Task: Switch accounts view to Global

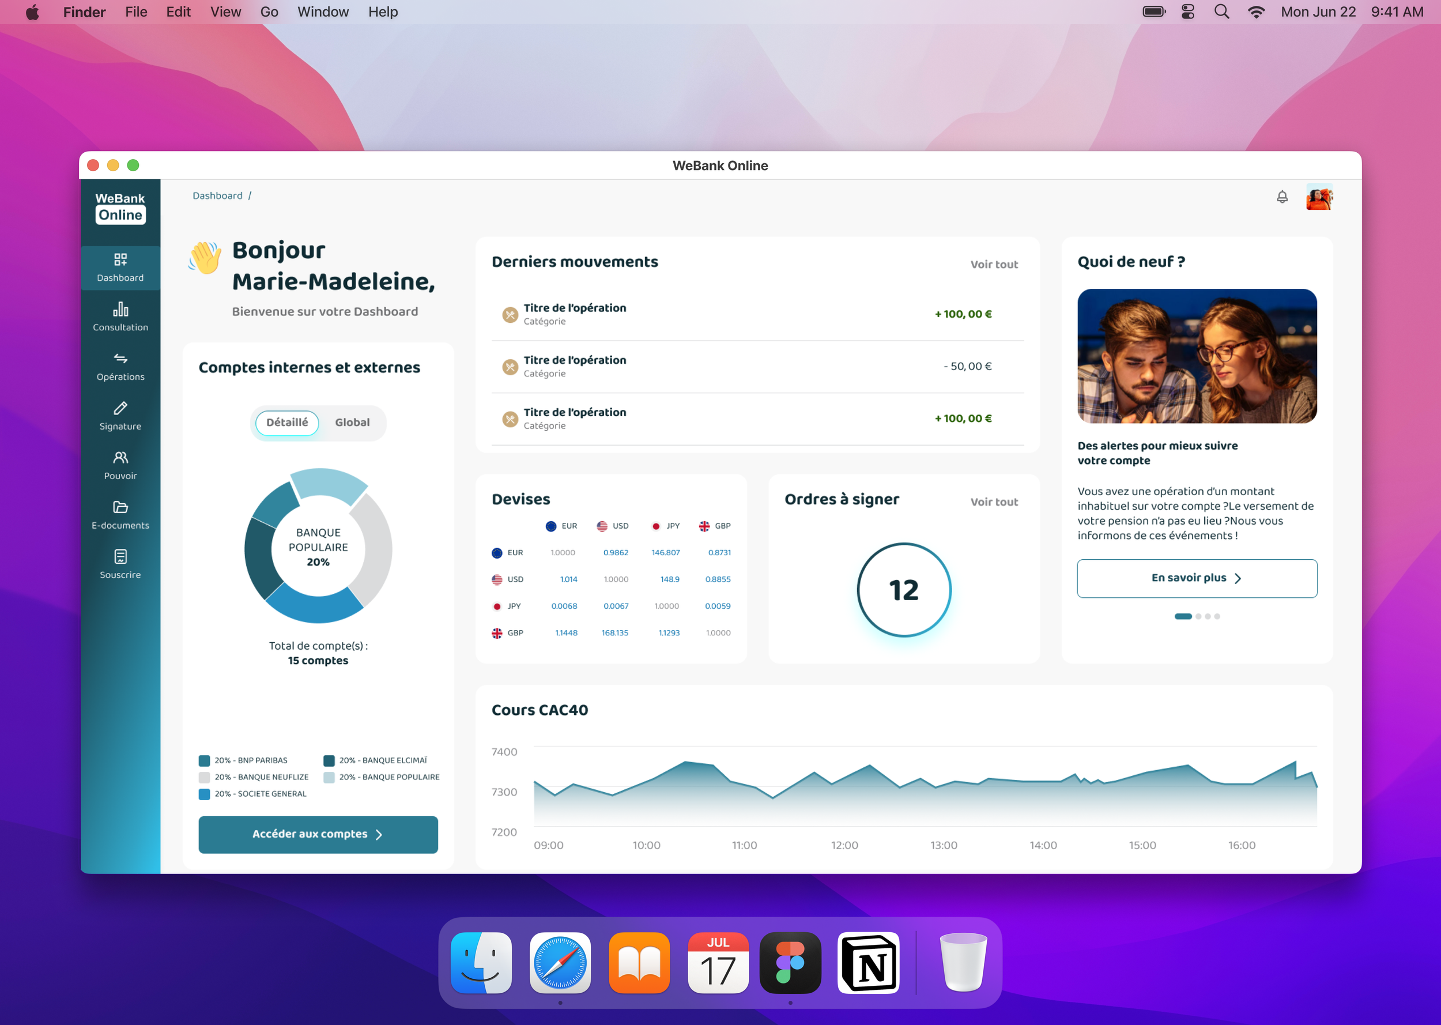Action: click(x=352, y=422)
